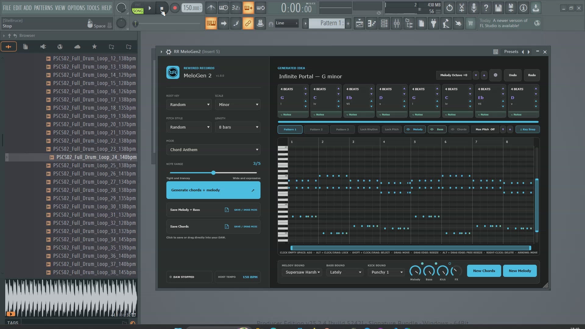
Task: Toggle typing keyboard to piano icon
Action: [211, 23]
